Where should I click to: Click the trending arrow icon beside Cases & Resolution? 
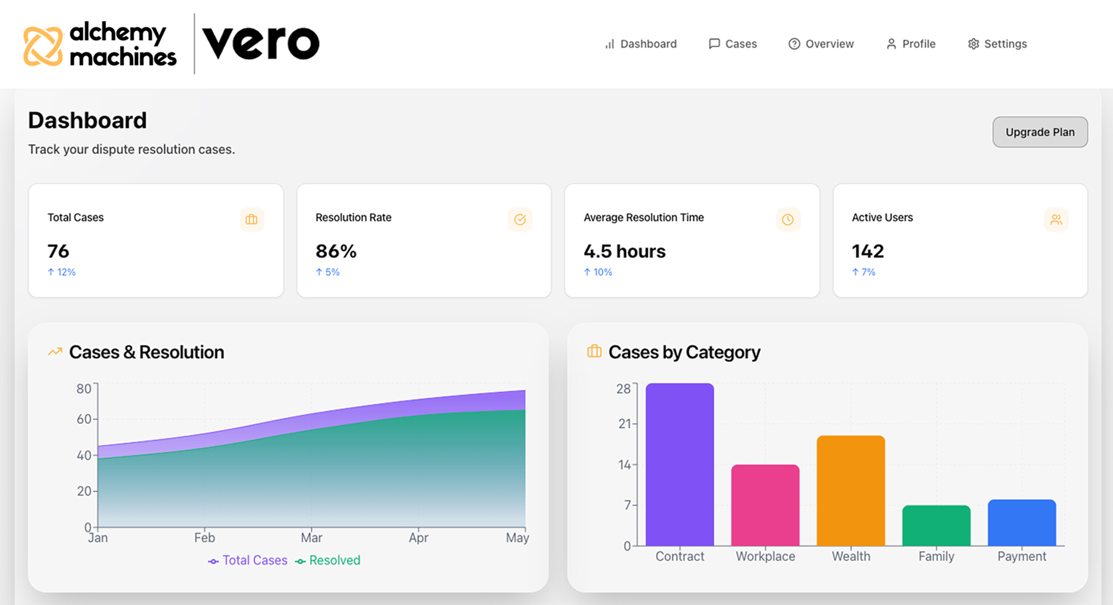pyautogui.click(x=54, y=352)
